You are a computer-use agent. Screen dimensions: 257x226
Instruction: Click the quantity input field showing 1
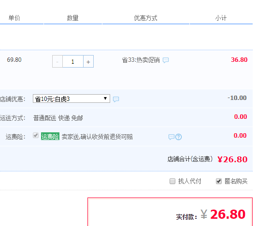[x=73, y=61]
